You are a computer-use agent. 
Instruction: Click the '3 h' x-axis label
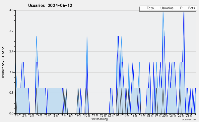point(32,115)
